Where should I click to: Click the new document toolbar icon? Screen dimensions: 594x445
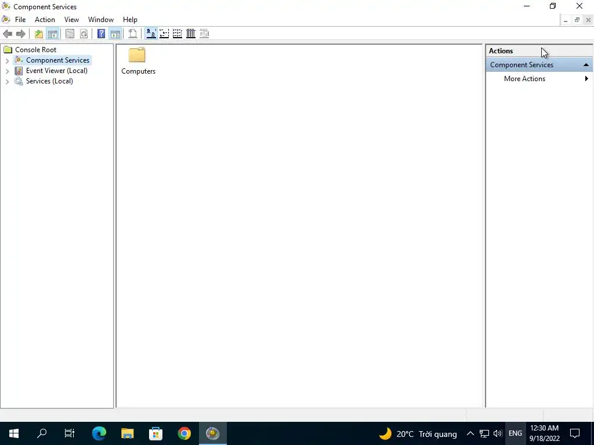point(133,34)
